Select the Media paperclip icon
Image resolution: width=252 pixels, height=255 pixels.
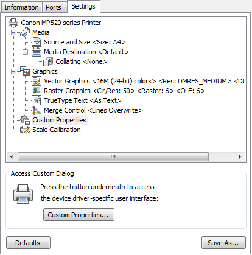coord(25,32)
